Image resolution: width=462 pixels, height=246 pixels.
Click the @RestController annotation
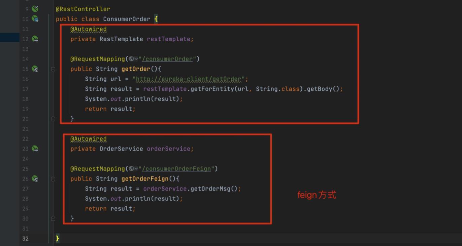(x=83, y=9)
